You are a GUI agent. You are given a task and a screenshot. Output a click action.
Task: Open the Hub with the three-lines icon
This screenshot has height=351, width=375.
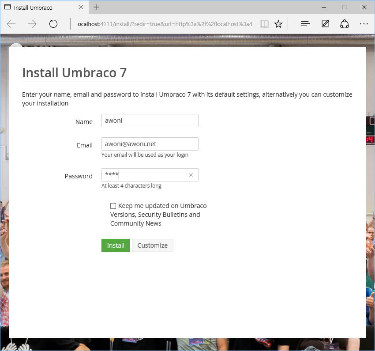click(x=305, y=24)
